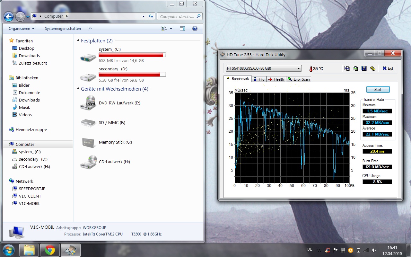The width and height of the screenshot is (411, 257).
Task: Switch to the Benchmark tab
Action: point(238,79)
